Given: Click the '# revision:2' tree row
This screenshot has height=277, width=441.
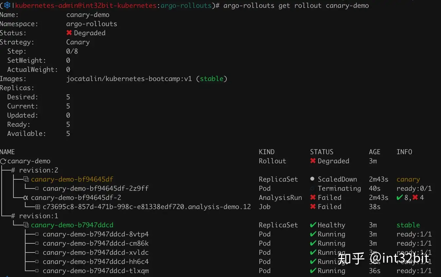Looking at the screenshot, I should [x=35, y=170].
